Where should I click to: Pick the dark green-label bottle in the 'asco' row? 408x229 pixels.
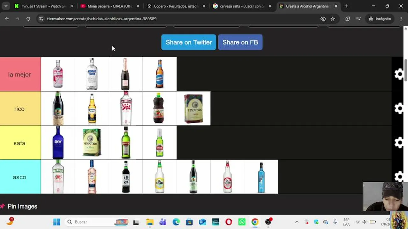click(193, 177)
